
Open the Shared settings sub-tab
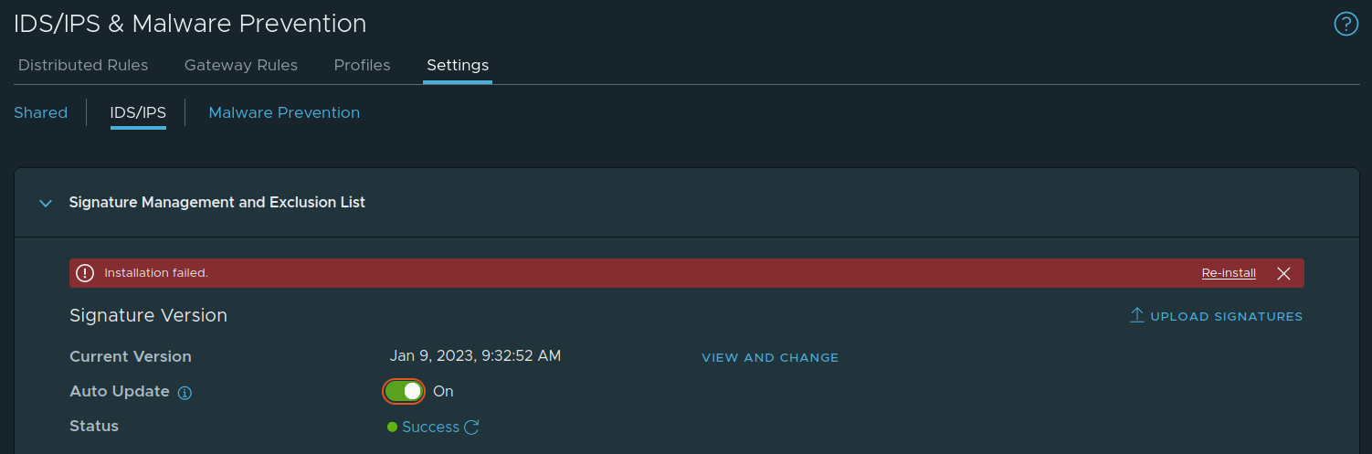41,113
